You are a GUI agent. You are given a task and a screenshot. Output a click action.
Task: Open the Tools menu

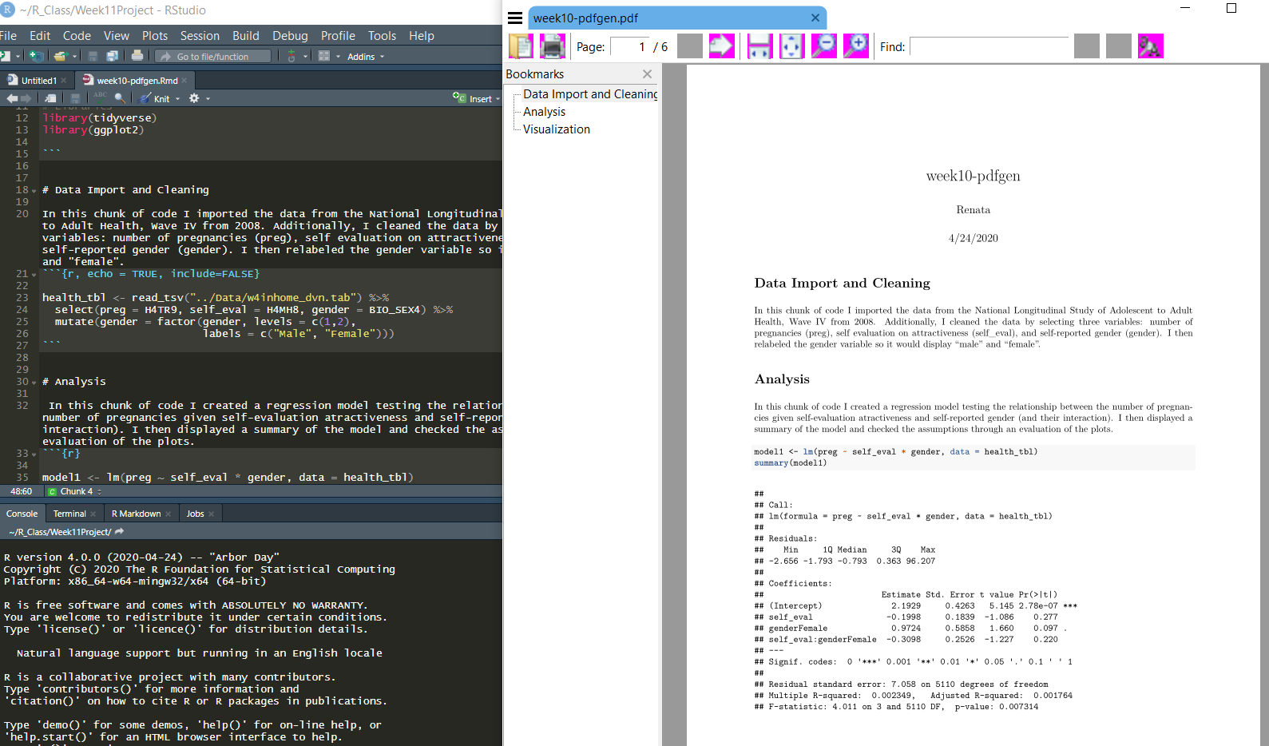click(382, 36)
